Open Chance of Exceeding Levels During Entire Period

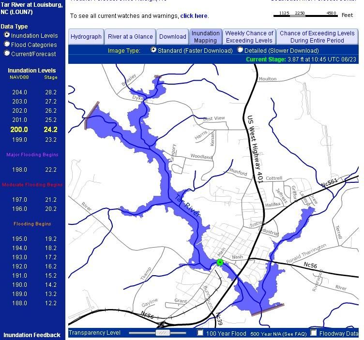[317, 36]
